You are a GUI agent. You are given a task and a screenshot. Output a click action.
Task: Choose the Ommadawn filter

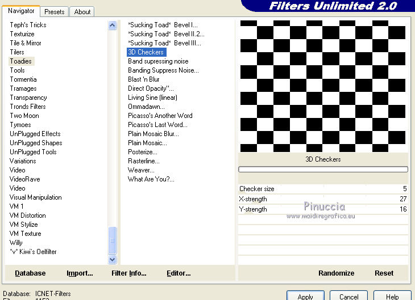[146, 107]
